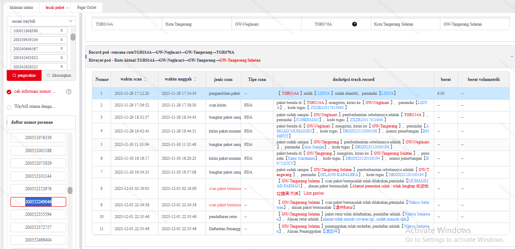Click courier Aris Sunijar in row 5
This screenshot has width=515, height=249.
(313, 147)
